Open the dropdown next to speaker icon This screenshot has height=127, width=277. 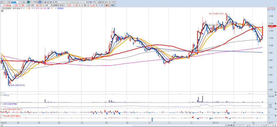[26, 2]
